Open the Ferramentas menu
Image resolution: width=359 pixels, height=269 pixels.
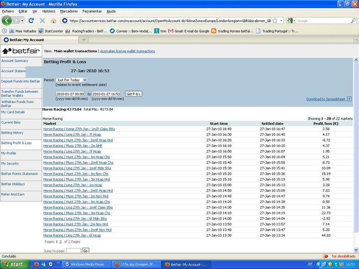click(x=92, y=11)
